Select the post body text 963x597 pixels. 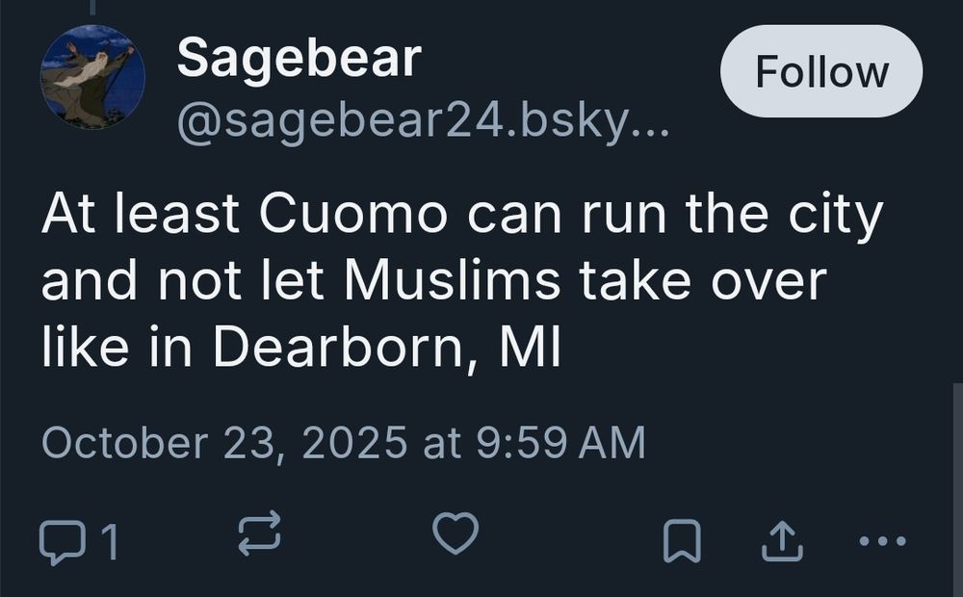(433, 279)
